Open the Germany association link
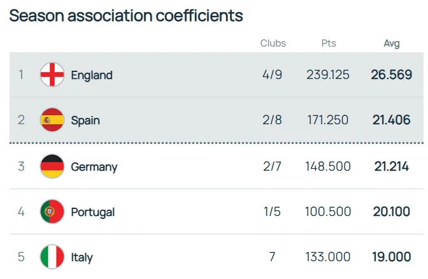 pyautogui.click(x=94, y=166)
